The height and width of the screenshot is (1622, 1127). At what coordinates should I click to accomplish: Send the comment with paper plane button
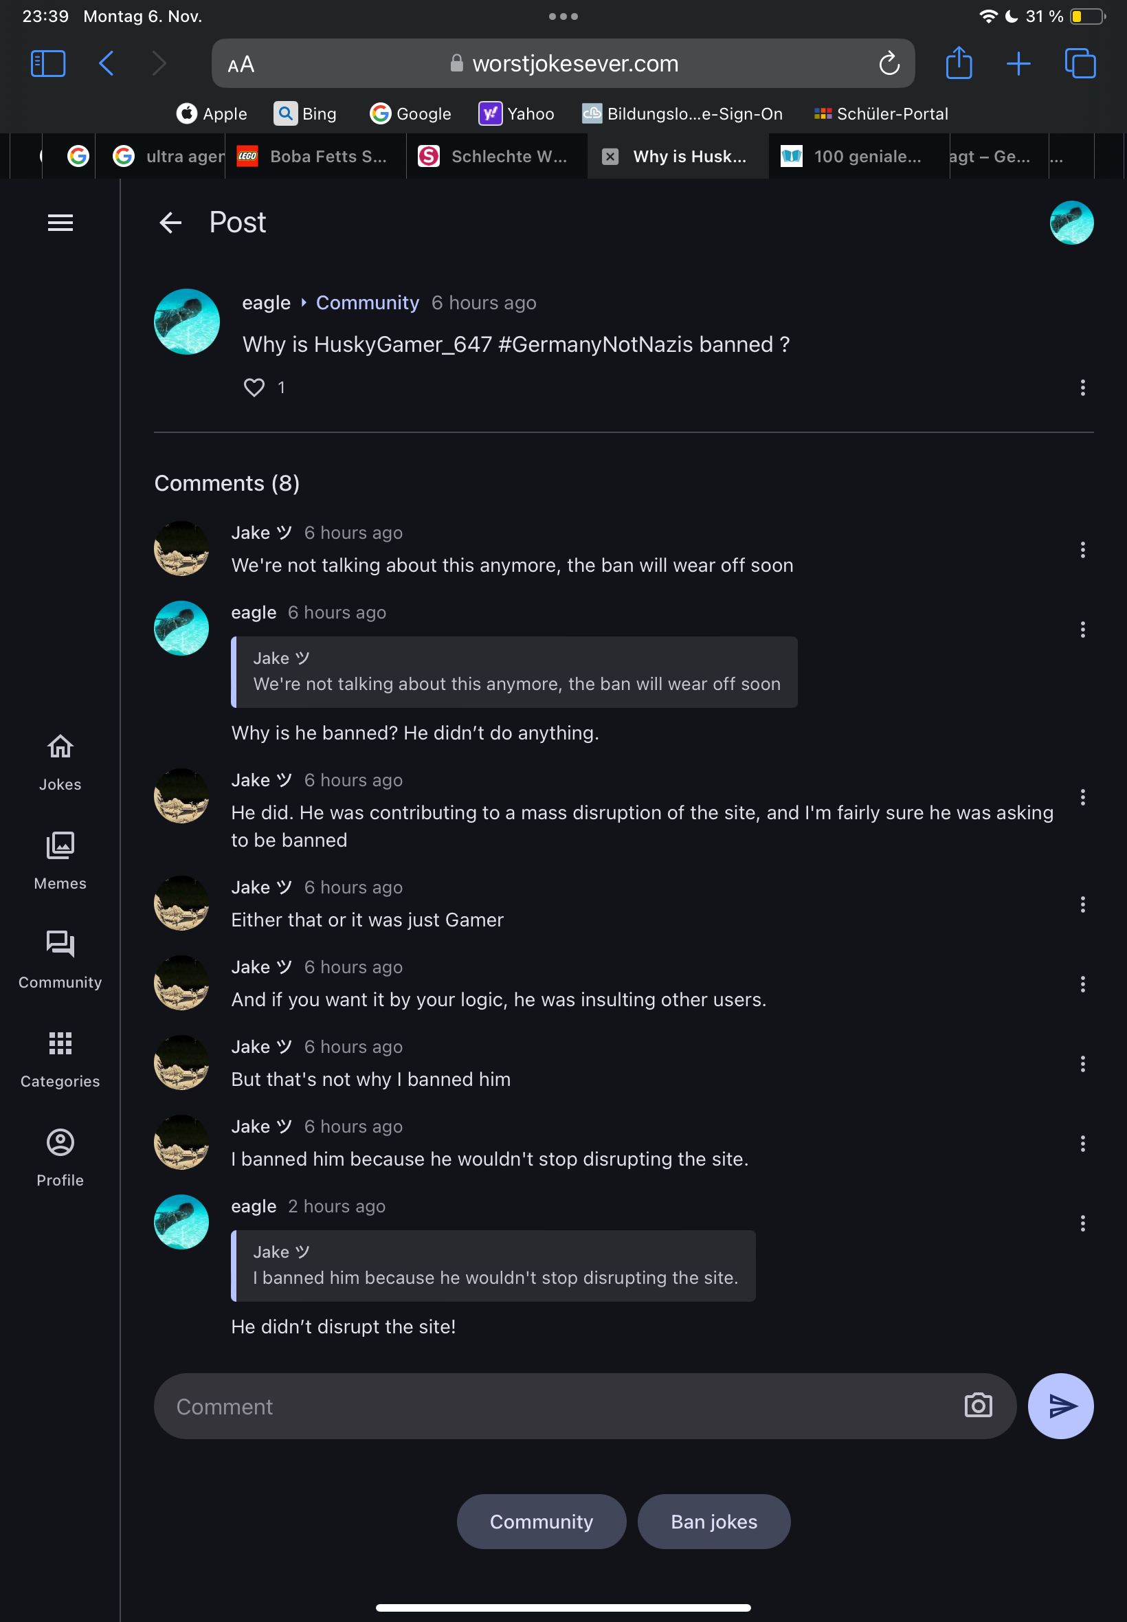(1060, 1406)
